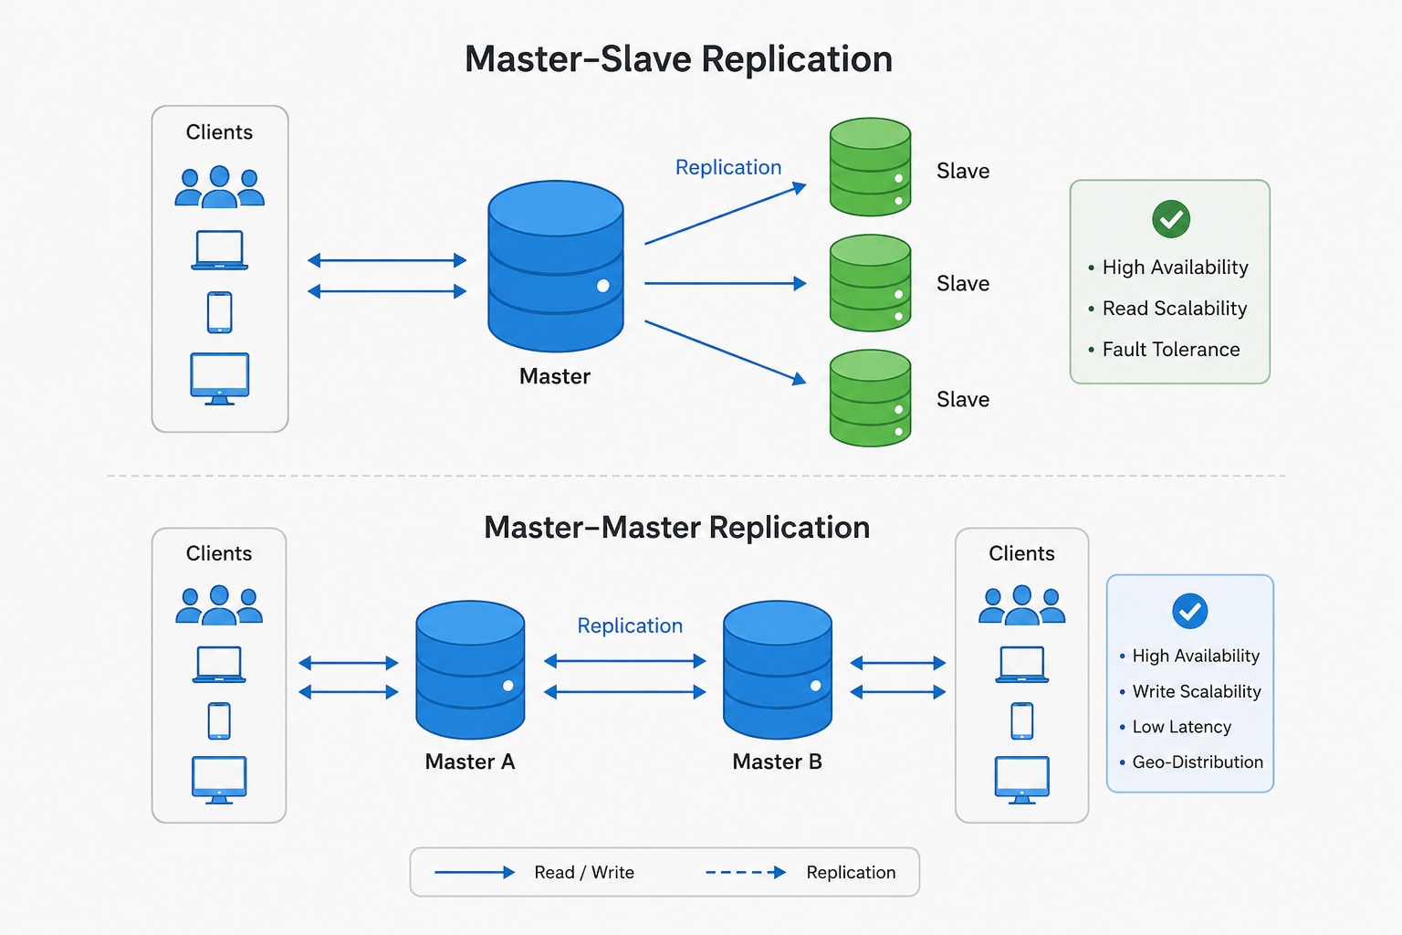Click the blue checkmark badge icon
This screenshot has width=1402, height=935.
click(1190, 611)
